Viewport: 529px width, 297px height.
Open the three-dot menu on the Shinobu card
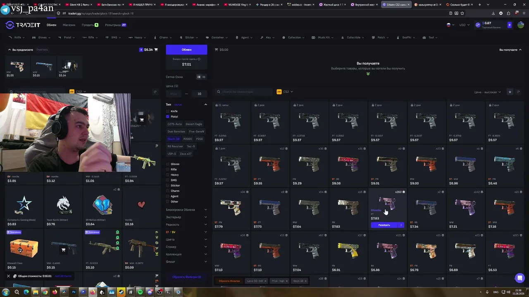click(401, 225)
